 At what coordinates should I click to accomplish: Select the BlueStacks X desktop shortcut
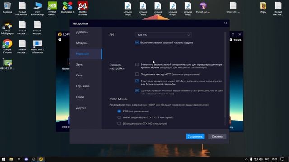[x=67, y=7]
